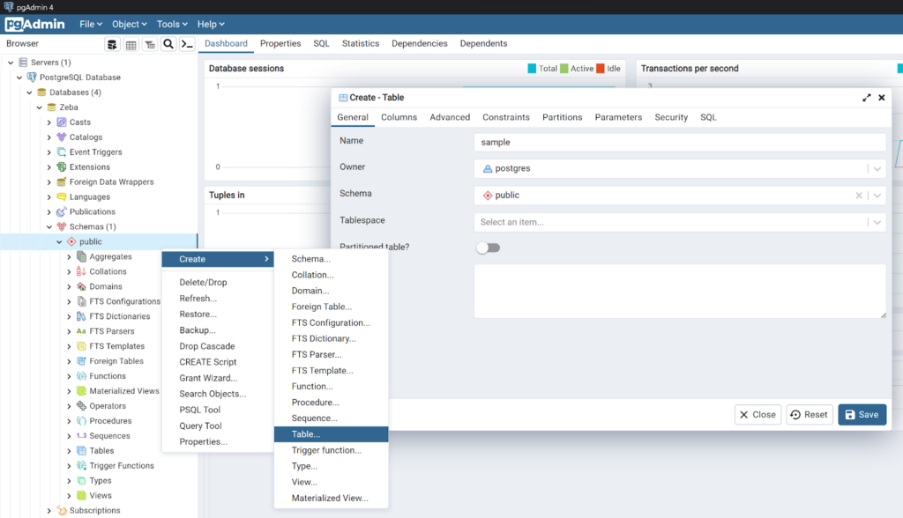This screenshot has height=518, width=903.
Task: Click the Name input field
Action: click(679, 142)
